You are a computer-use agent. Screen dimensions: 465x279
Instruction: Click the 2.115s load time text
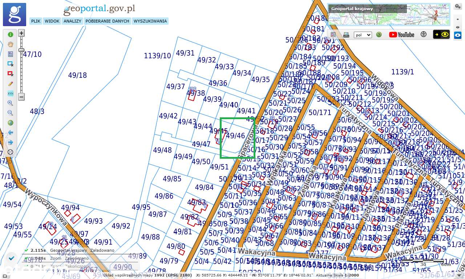pos(38,250)
